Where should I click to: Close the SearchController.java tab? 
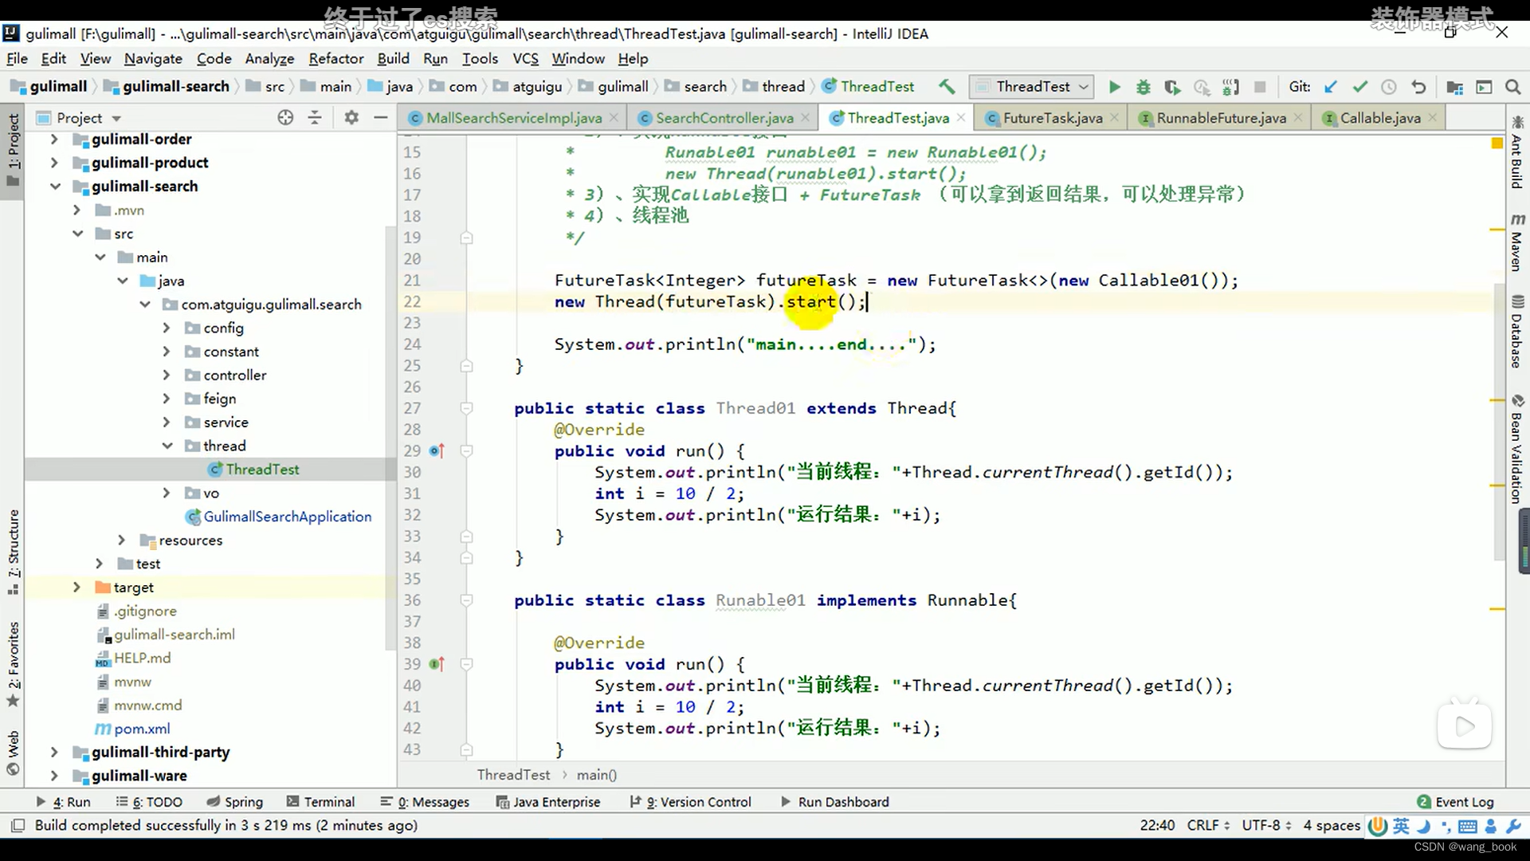805,118
